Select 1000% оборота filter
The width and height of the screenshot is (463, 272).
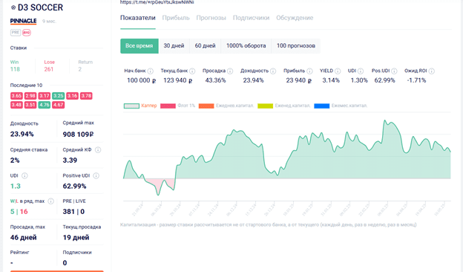click(246, 46)
